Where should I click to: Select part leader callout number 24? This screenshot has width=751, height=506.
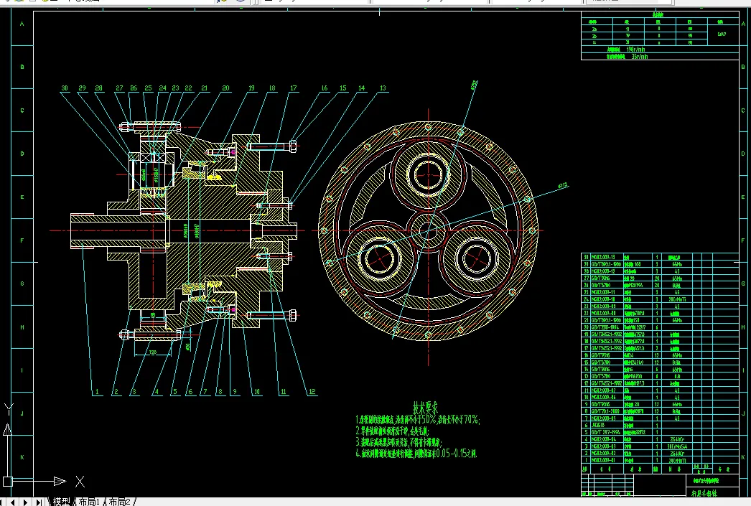click(x=163, y=88)
